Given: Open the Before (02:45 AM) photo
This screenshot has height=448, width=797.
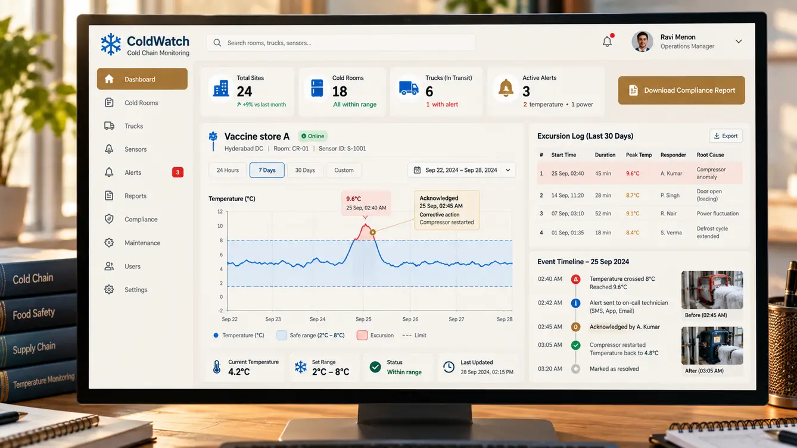Looking at the screenshot, I should click(x=712, y=290).
